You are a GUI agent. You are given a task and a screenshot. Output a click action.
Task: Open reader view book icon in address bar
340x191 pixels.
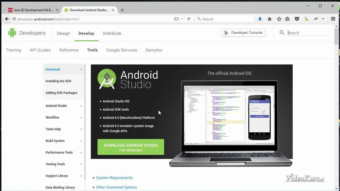[176, 19]
